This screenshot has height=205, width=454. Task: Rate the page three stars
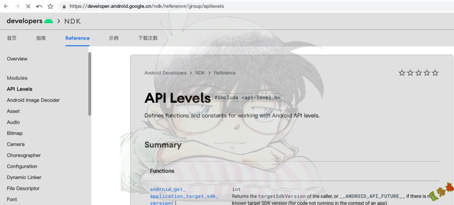point(418,73)
